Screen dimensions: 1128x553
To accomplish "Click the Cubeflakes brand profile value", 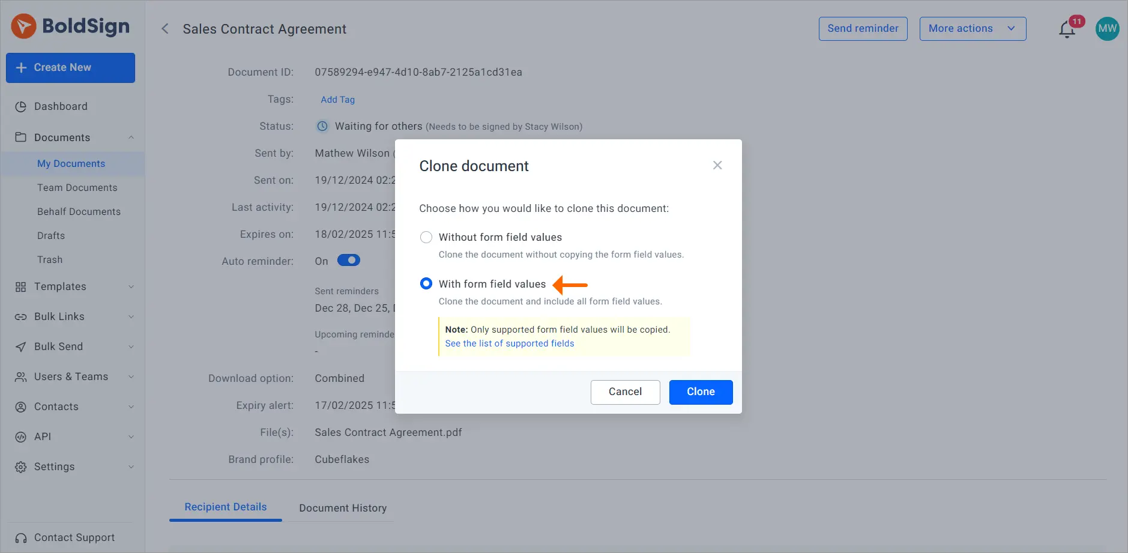I will click(x=342, y=460).
